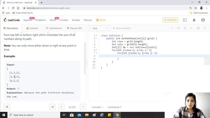Open Chrome profile avatar

point(201,8)
